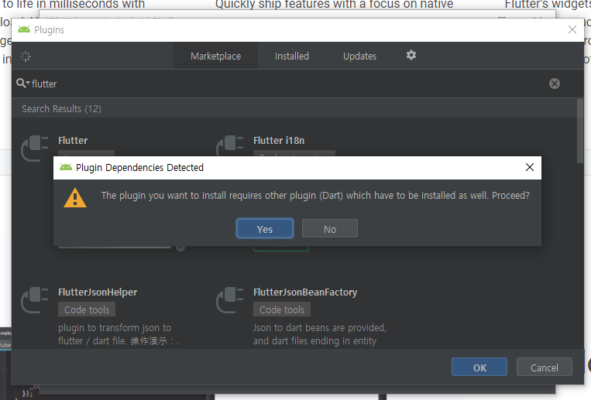Focus the plugin search field
The image size is (591, 400).
point(288,84)
